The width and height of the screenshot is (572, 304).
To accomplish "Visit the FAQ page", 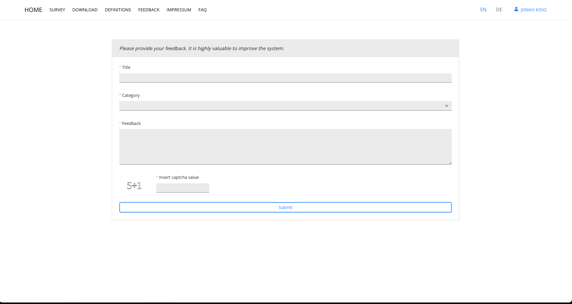I will [x=202, y=10].
